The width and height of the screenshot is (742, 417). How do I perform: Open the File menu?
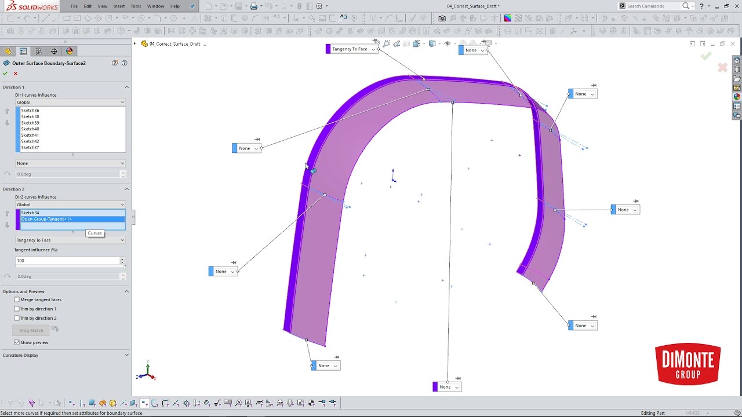coord(74,6)
